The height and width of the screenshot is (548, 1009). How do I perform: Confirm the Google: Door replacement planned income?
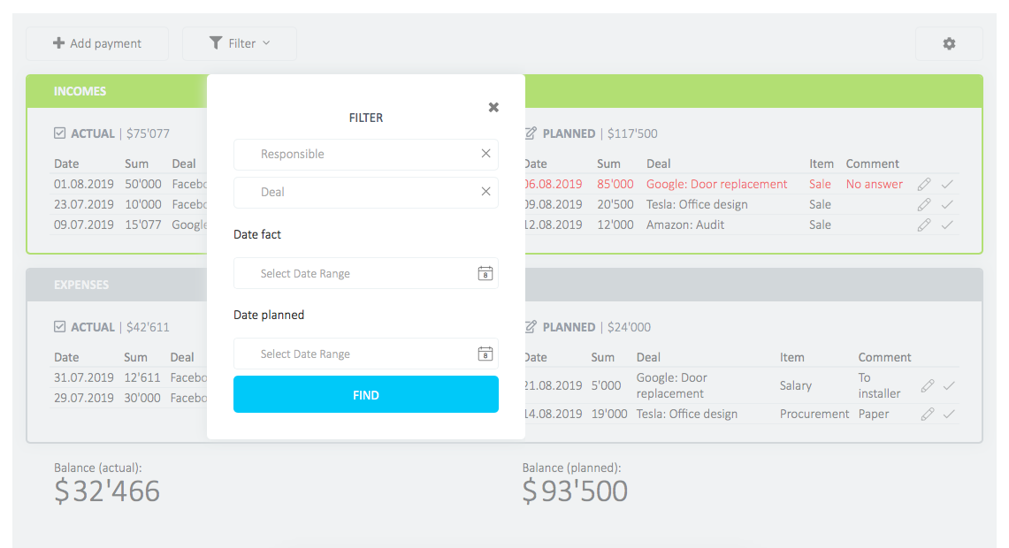point(947,185)
